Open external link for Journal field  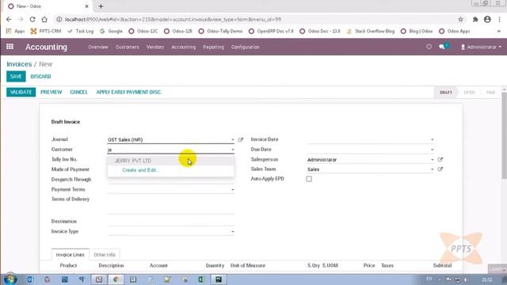(x=241, y=140)
